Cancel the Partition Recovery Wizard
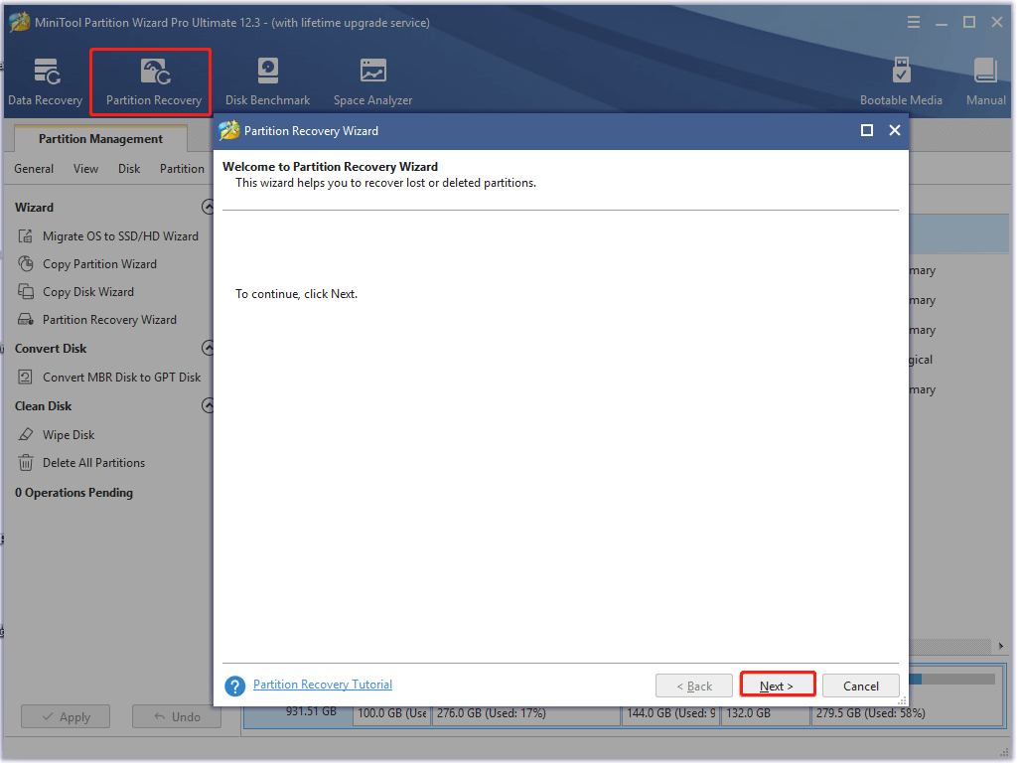 tap(860, 687)
